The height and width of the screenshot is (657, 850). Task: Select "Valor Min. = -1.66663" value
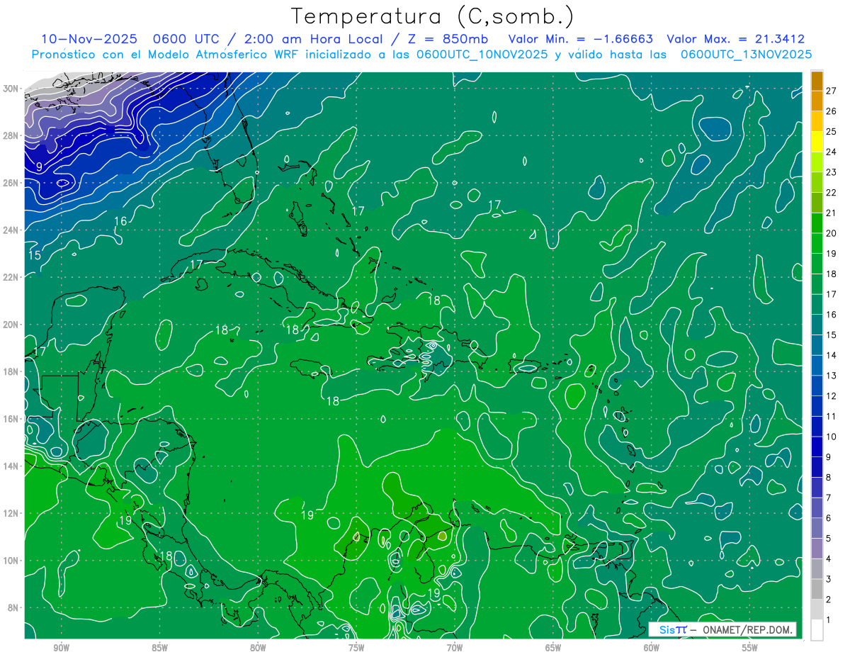(x=581, y=39)
